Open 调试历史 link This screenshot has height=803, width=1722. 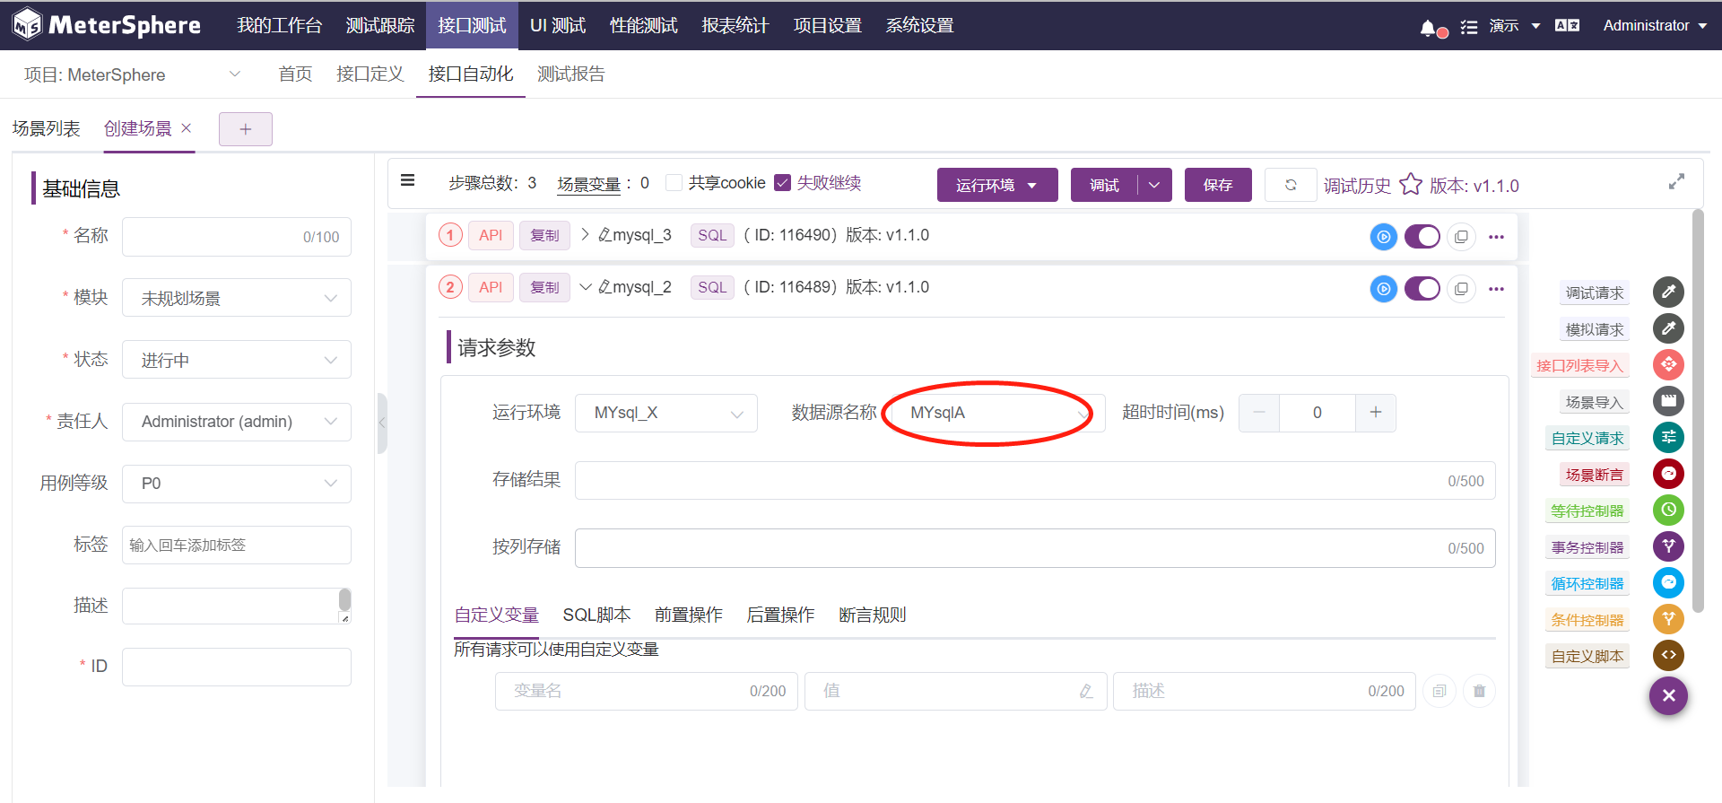pyautogui.click(x=1357, y=186)
